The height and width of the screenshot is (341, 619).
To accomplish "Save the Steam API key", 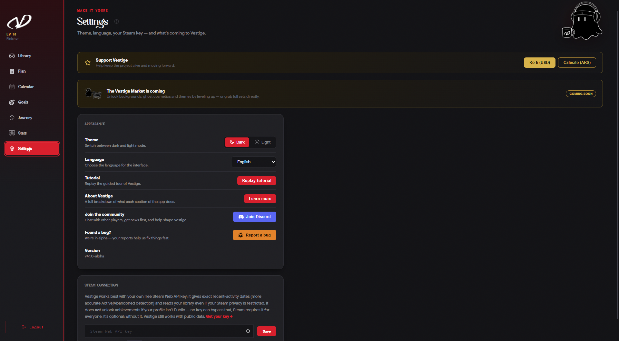I will (266, 331).
